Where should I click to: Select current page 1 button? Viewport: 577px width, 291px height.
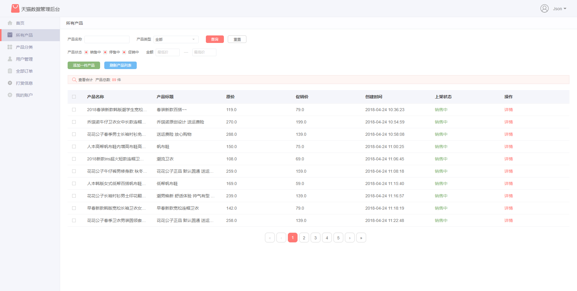click(293, 238)
